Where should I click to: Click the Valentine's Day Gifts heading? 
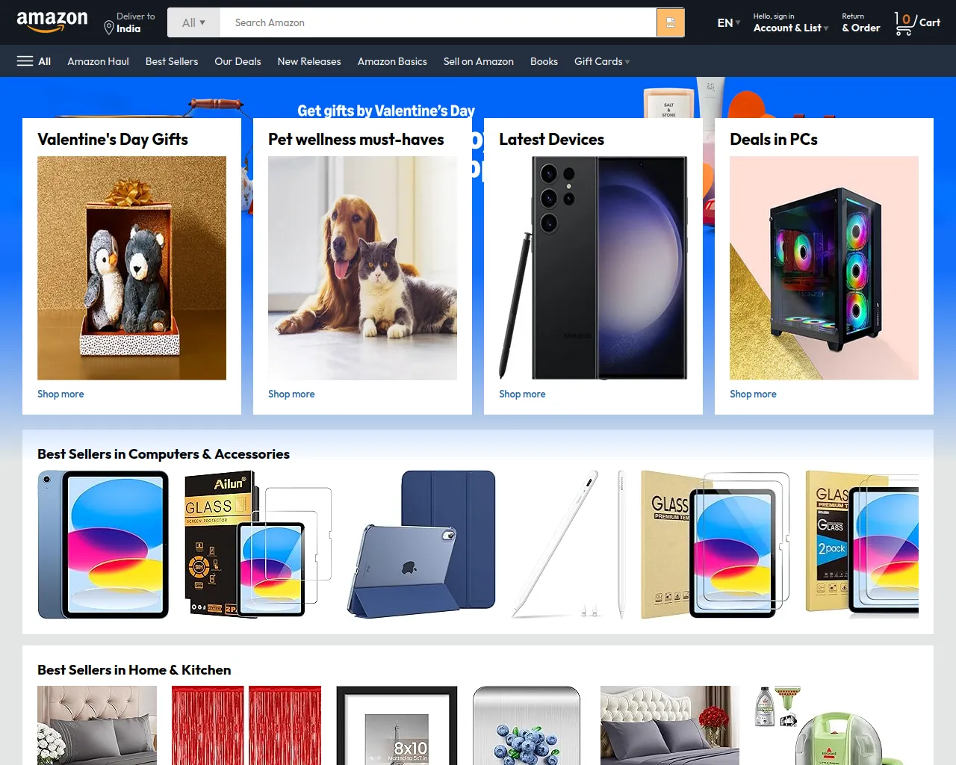tap(113, 140)
